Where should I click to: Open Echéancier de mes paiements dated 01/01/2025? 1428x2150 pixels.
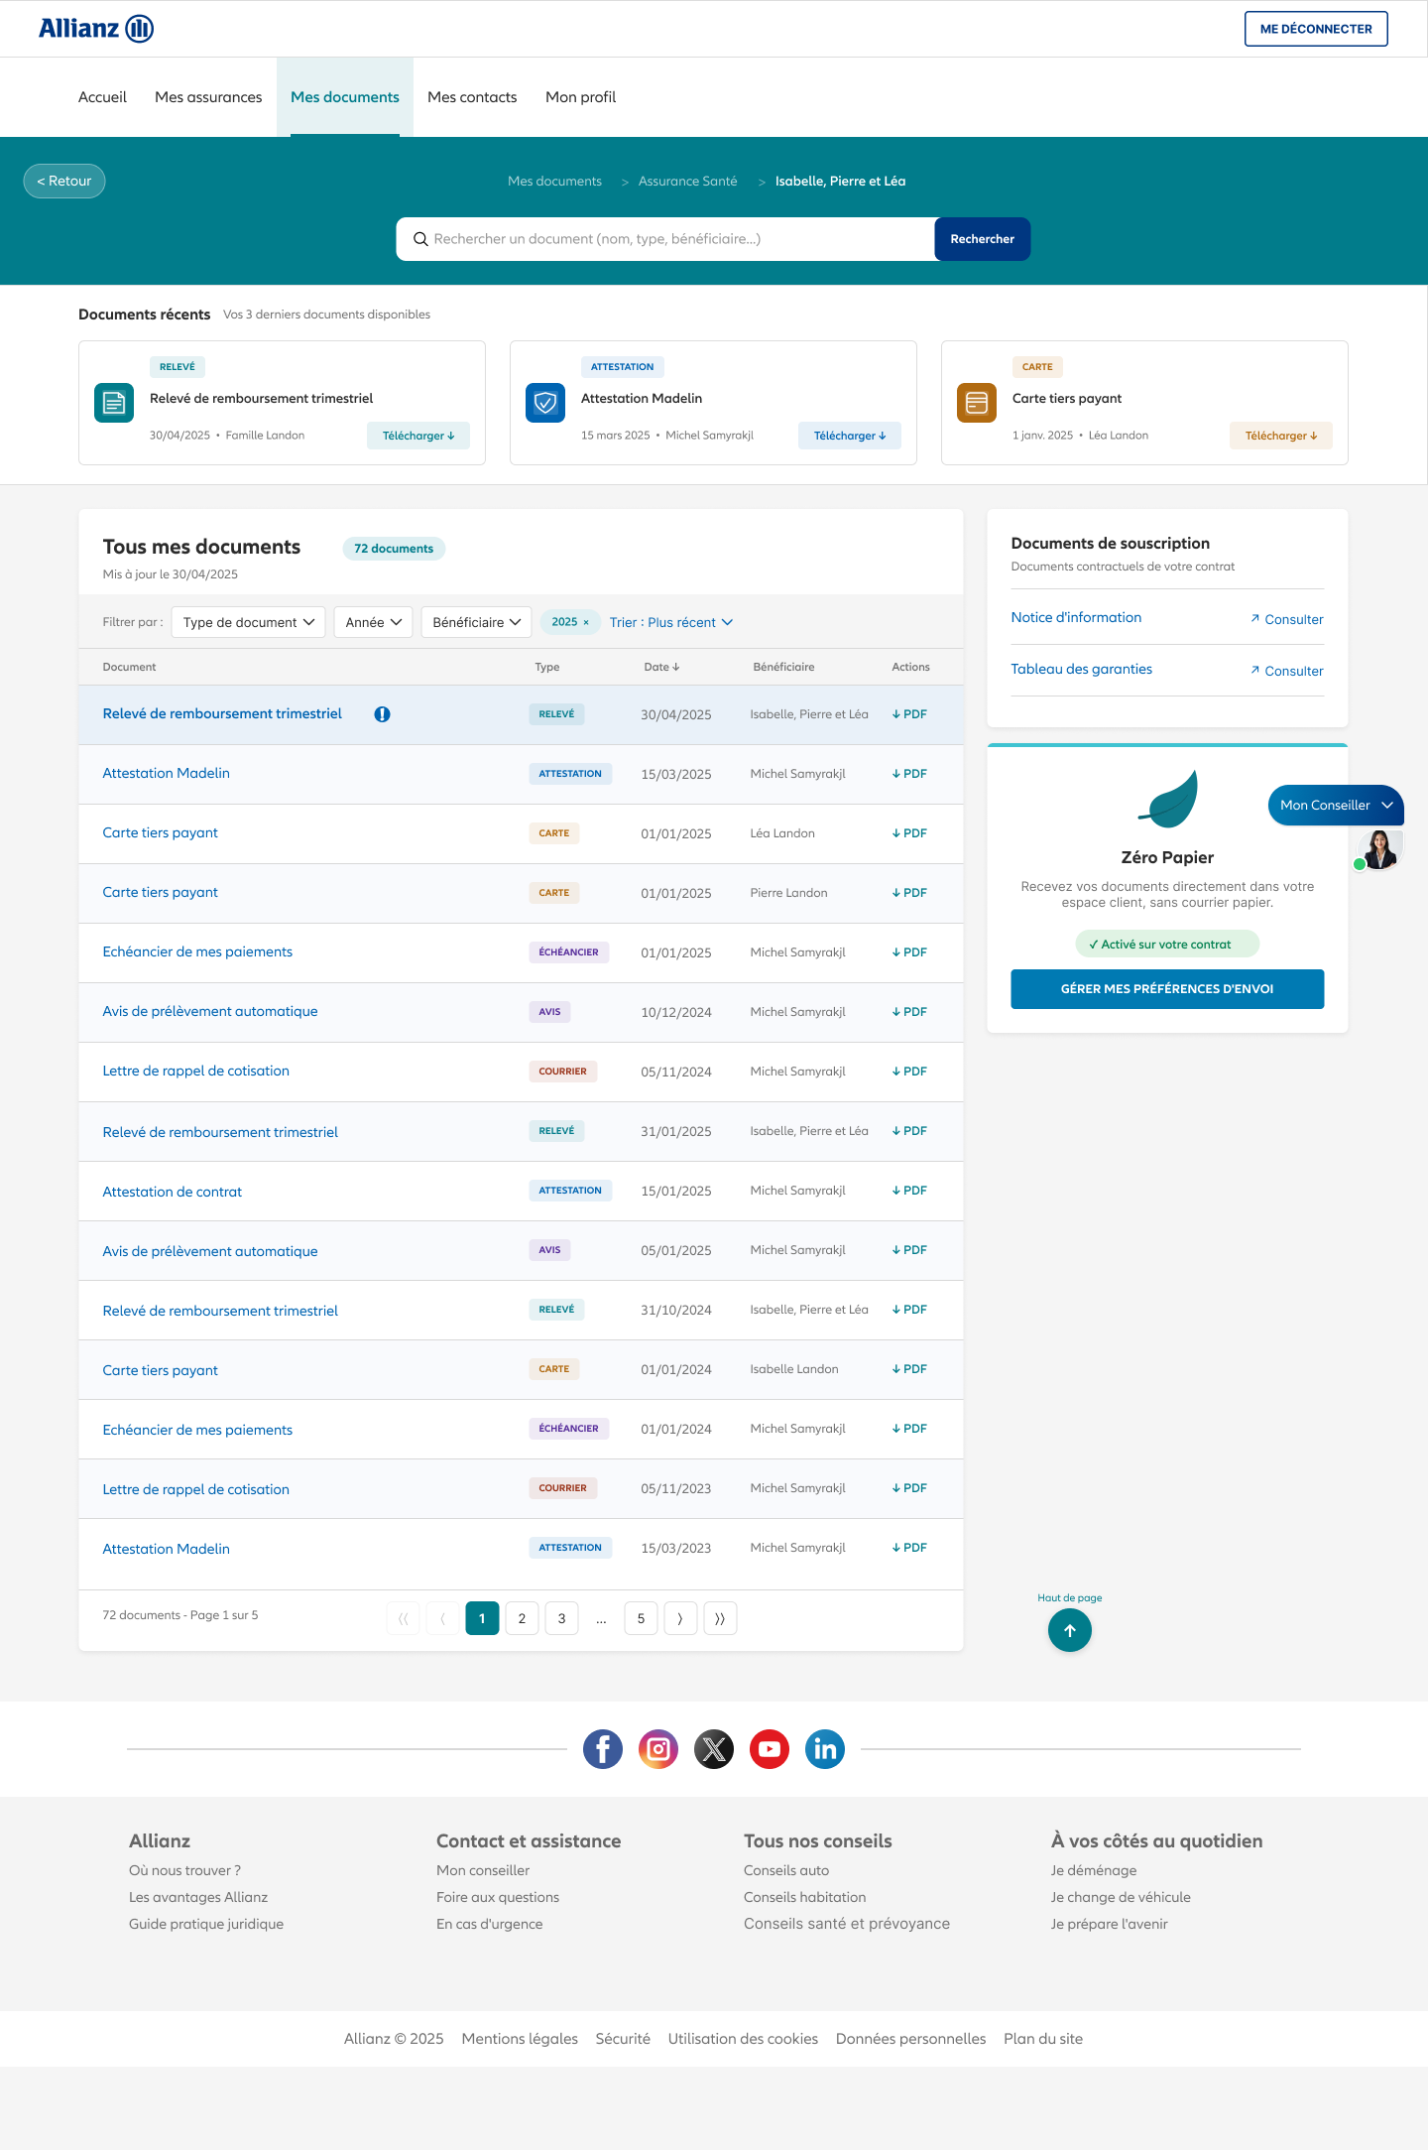(197, 951)
